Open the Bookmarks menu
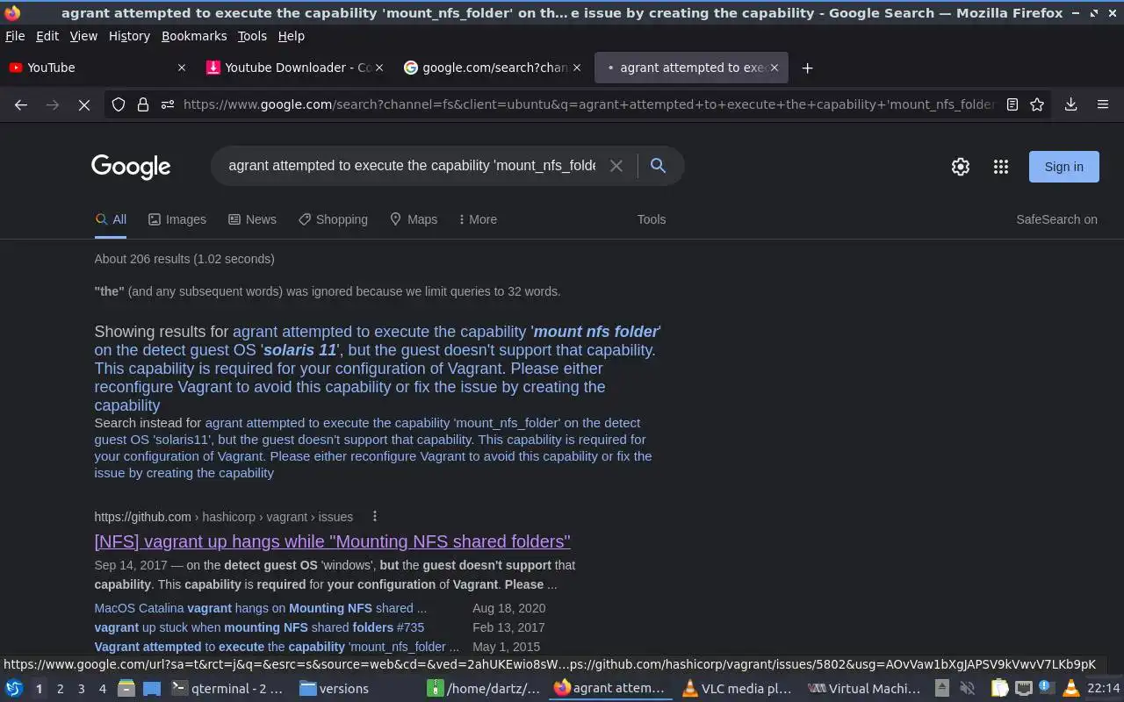 194,36
